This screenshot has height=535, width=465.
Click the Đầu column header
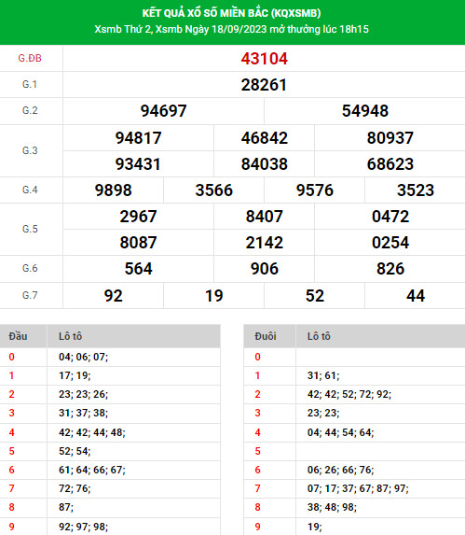(x=18, y=336)
